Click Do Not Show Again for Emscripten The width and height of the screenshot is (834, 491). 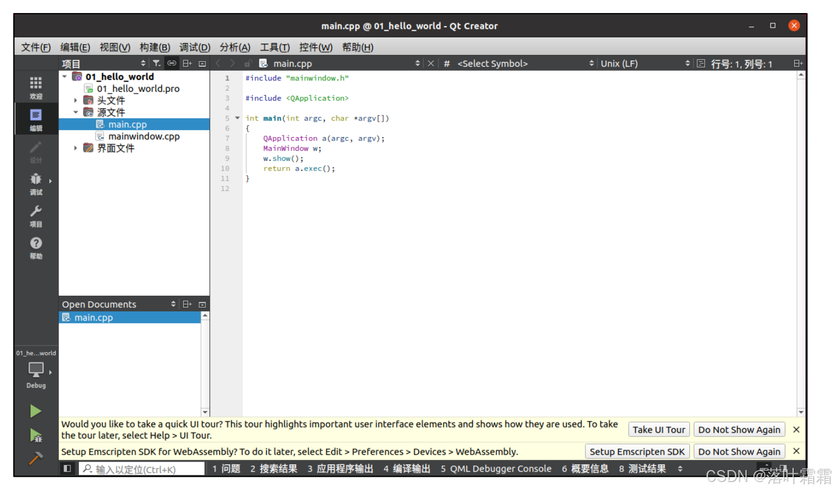tap(739, 451)
